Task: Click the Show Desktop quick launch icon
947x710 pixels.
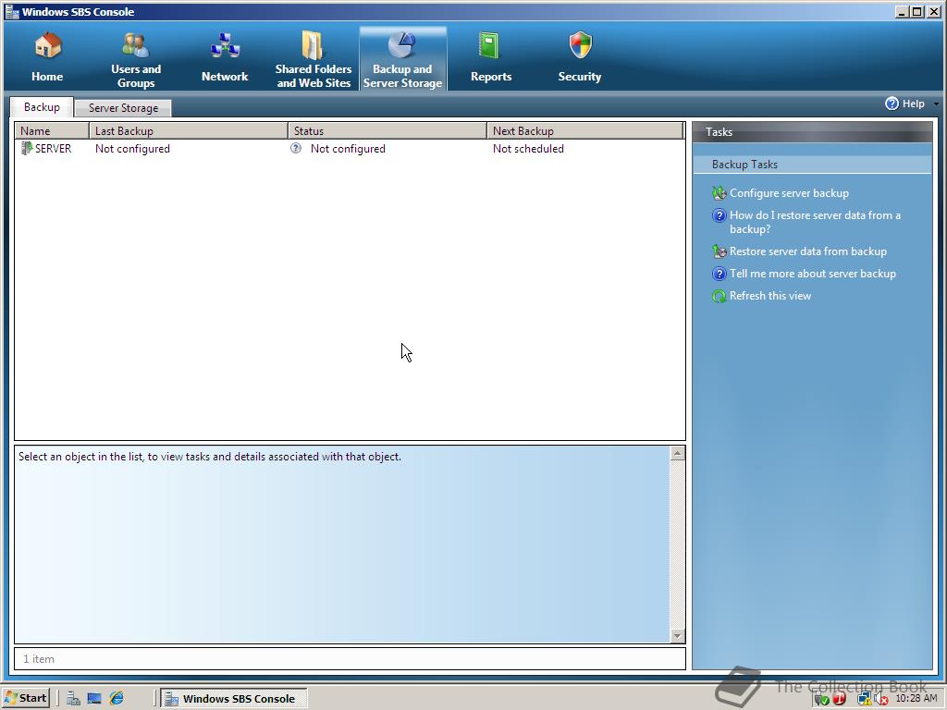Action: (94, 699)
